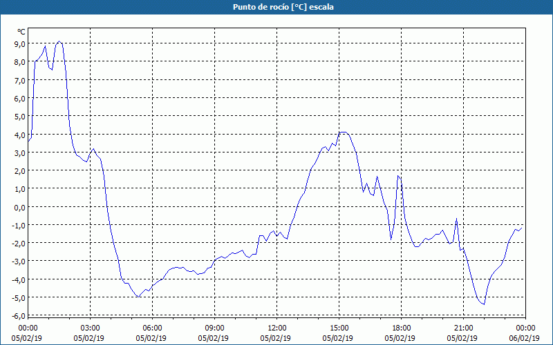Click the 3,0 y-axis label
Viewport: 553px width, 345px height.
[x=19, y=152]
